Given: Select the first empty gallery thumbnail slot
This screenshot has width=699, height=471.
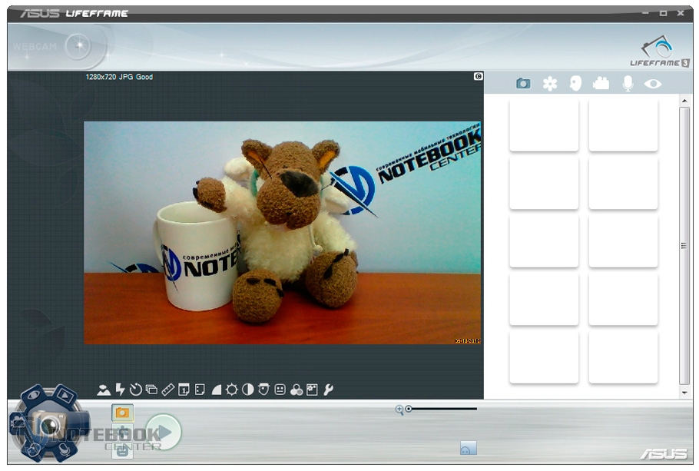Looking at the screenshot, I should pyautogui.click(x=544, y=124).
